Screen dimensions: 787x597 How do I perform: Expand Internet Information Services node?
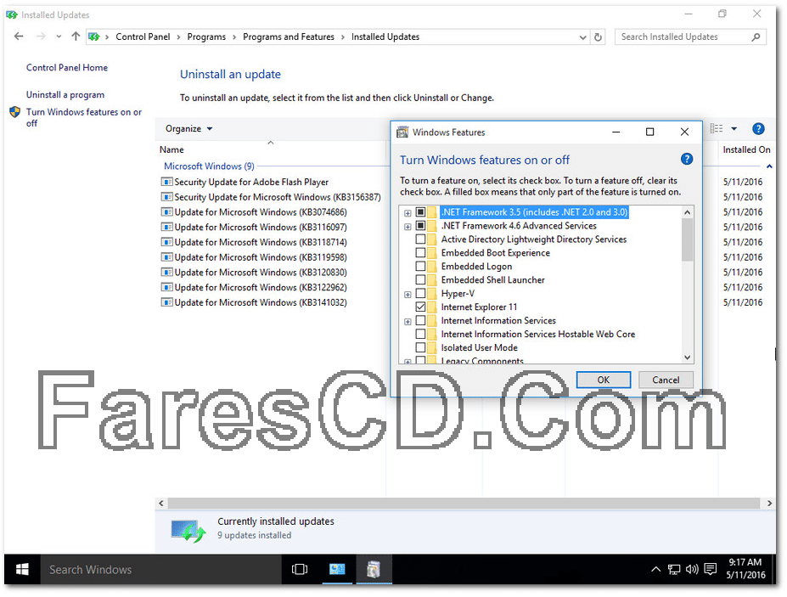(x=408, y=321)
